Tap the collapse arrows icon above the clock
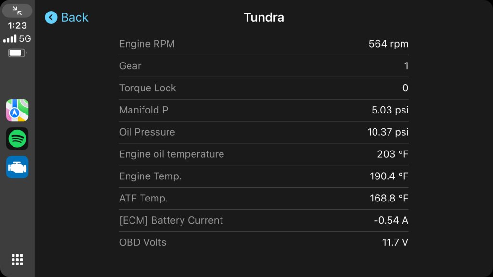 tap(17, 11)
